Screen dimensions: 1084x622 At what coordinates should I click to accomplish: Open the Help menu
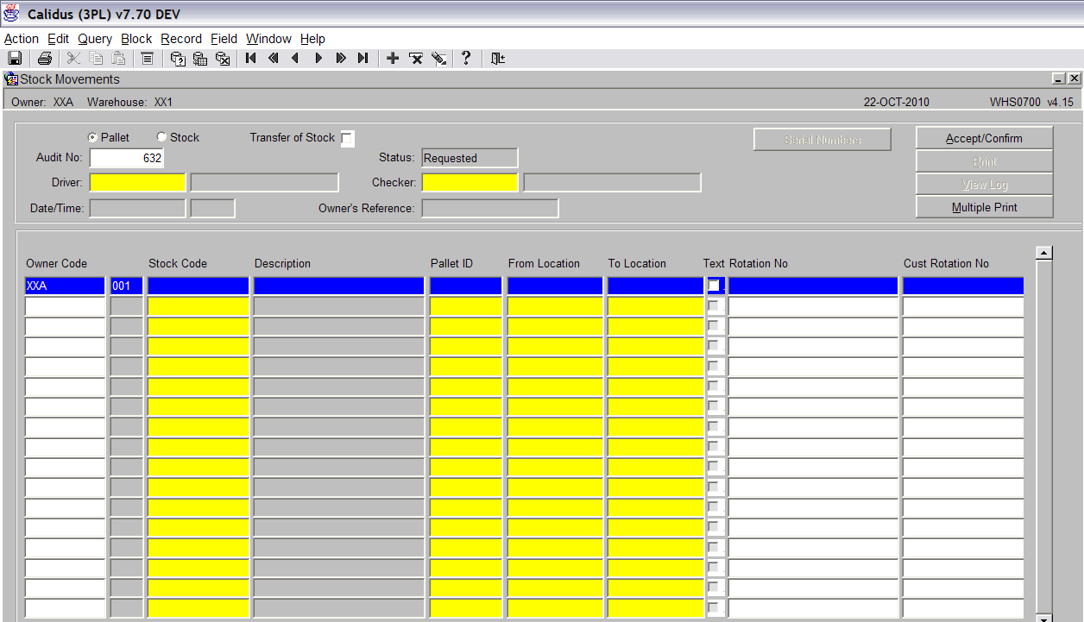coord(312,39)
